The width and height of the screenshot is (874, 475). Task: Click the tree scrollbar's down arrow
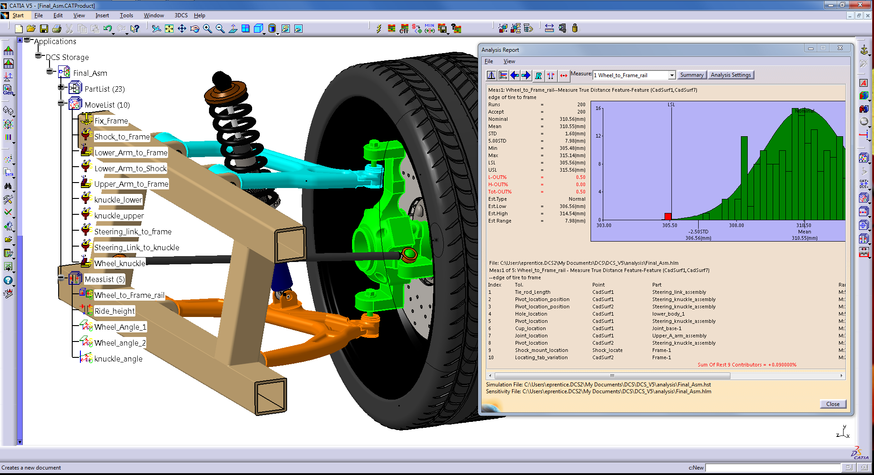coord(20,442)
